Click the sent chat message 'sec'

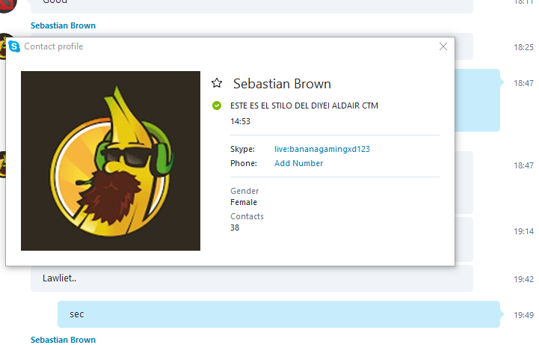tap(278, 314)
